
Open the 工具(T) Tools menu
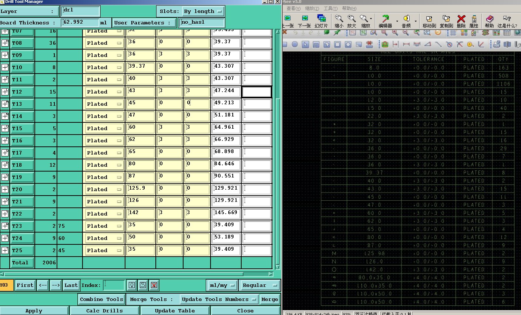330,9
